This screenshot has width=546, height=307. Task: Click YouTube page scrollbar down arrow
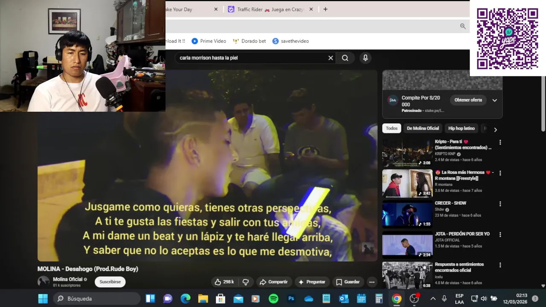click(543, 286)
